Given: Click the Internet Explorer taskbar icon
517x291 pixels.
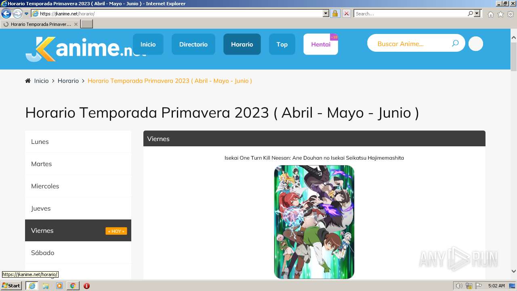Looking at the screenshot, I should [x=32, y=286].
